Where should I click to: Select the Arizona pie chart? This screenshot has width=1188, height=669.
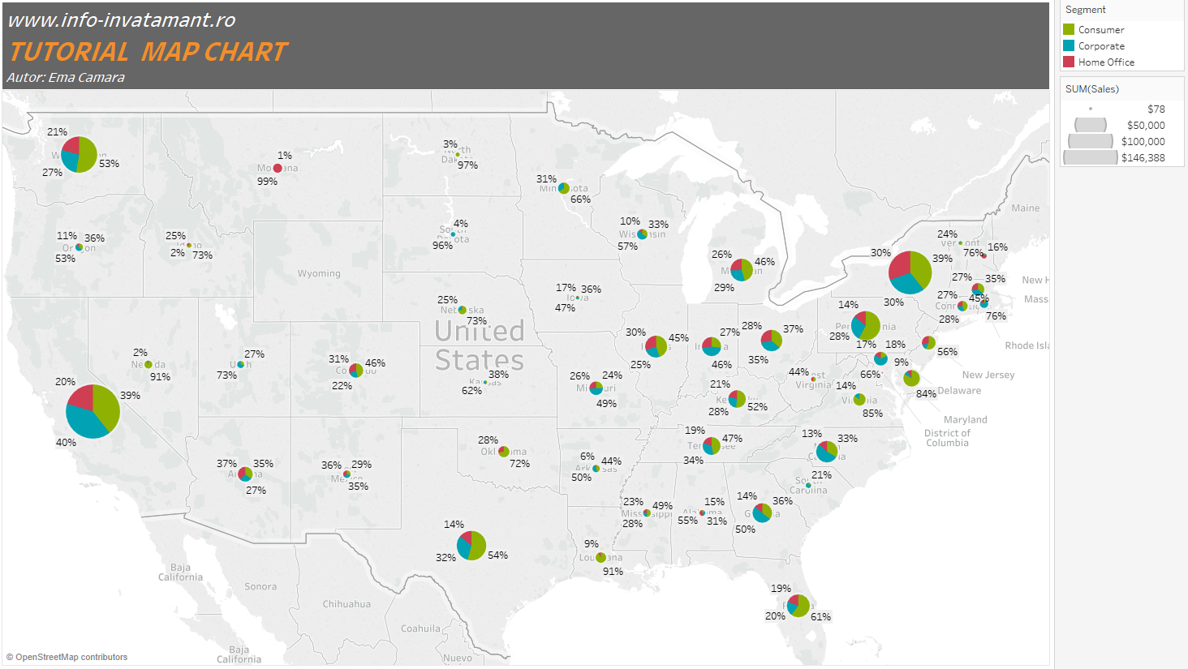(x=245, y=474)
